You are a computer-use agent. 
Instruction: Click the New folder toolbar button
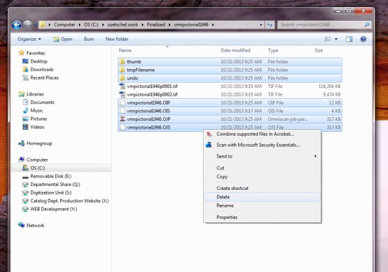coord(117,39)
